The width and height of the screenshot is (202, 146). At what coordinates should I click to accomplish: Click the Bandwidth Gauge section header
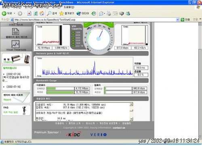click(x=91, y=81)
